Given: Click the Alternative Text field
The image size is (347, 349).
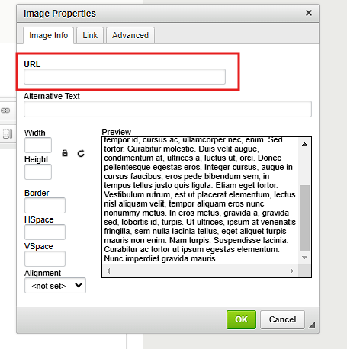Looking at the screenshot, I should 168,109.
